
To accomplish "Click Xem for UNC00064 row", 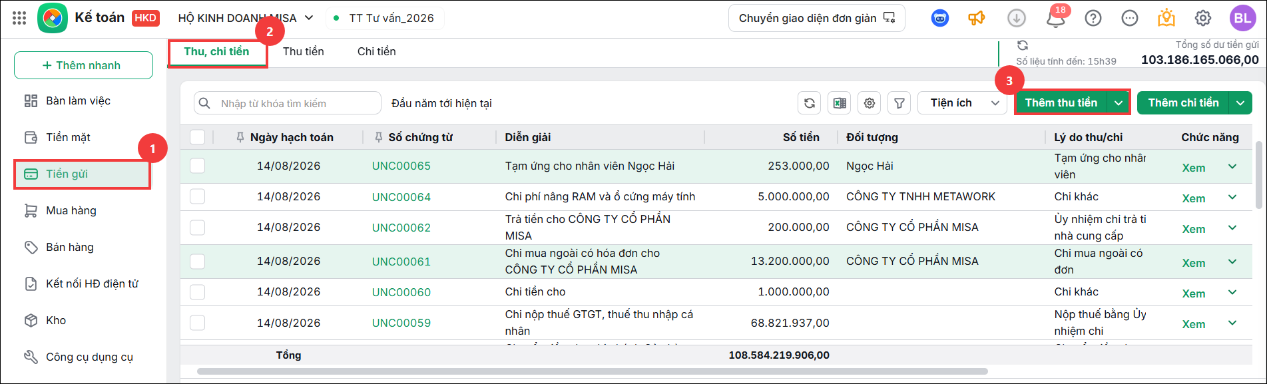I will pyautogui.click(x=1194, y=198).
